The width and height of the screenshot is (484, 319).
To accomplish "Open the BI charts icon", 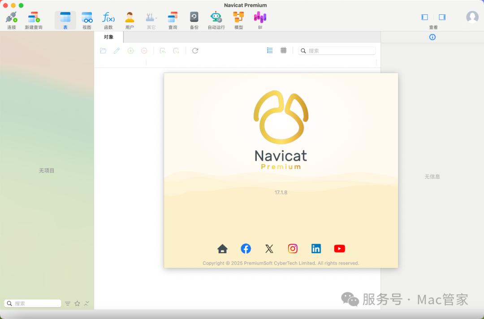I will [x=260, y=18].
